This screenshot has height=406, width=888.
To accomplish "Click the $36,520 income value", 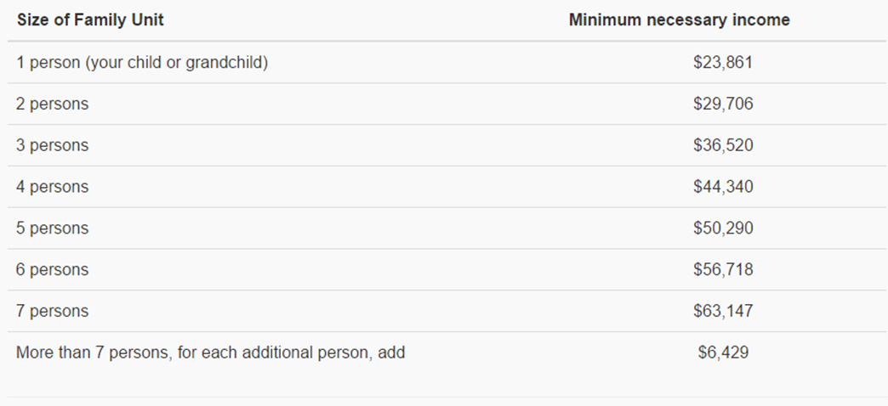I will 723,145.
